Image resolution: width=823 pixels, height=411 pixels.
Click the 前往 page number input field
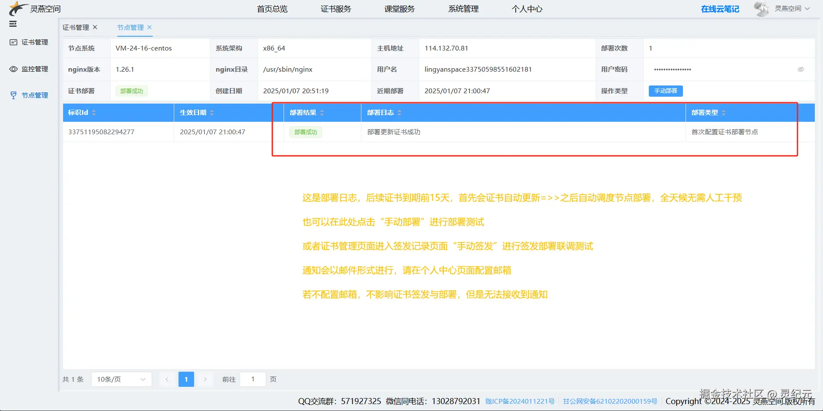pyautogui.click(x=253, y=379)
